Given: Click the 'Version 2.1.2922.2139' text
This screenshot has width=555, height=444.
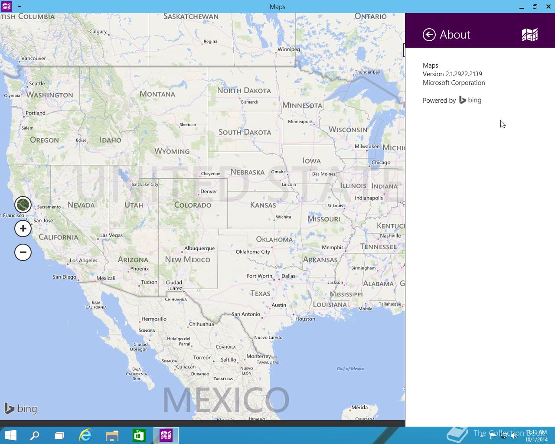Looking at the screenshot, I should [452, 74].
